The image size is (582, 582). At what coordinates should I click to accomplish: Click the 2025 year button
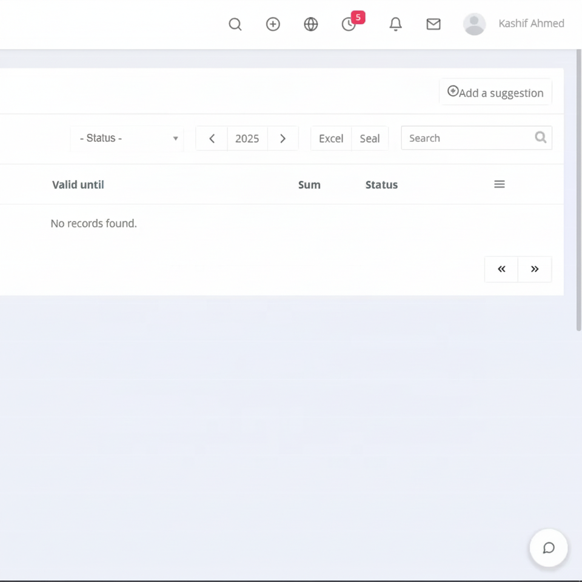coord(247,138)
